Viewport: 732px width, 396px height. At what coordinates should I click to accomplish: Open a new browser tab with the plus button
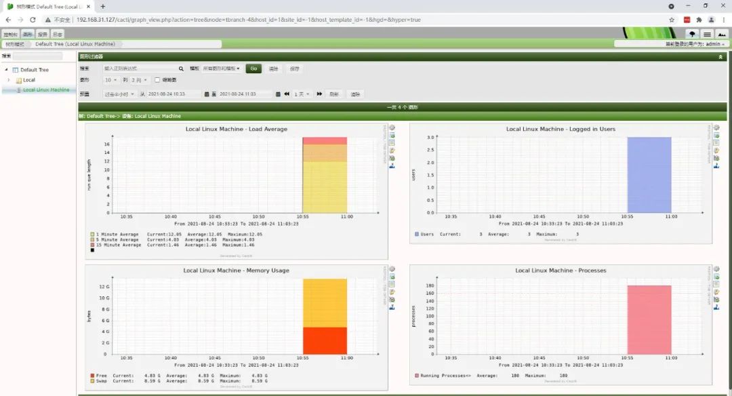pyautogui.click(x=103, y=7)
